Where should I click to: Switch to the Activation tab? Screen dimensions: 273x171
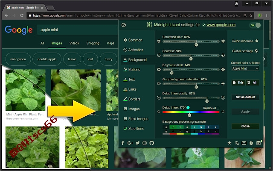point(134,50)
